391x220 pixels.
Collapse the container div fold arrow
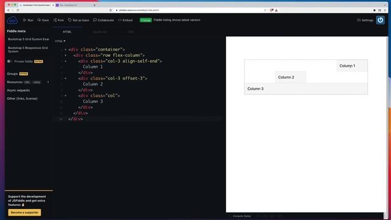(x=65, y=50)
